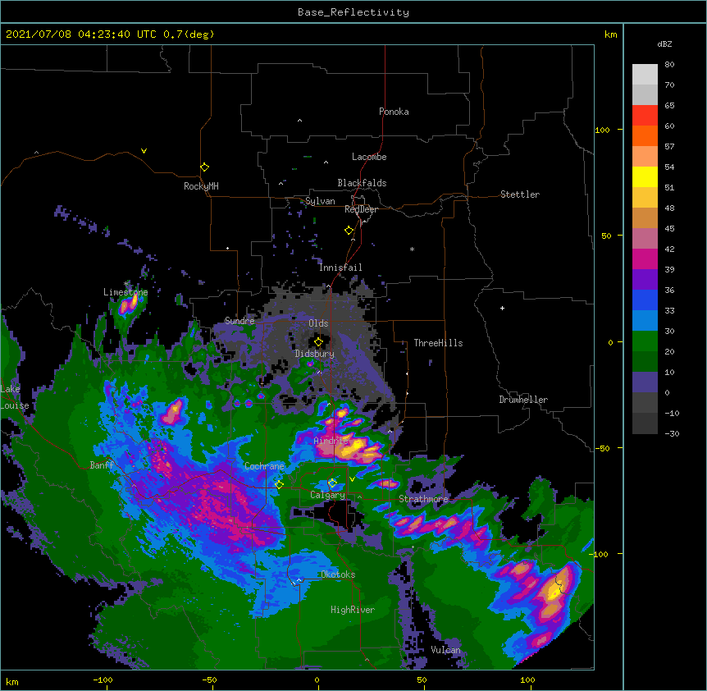Image resolution: width=707 pixels, height=691 pixels.
Task: Click the RockyMH label
Action: (x=201, y=186)
